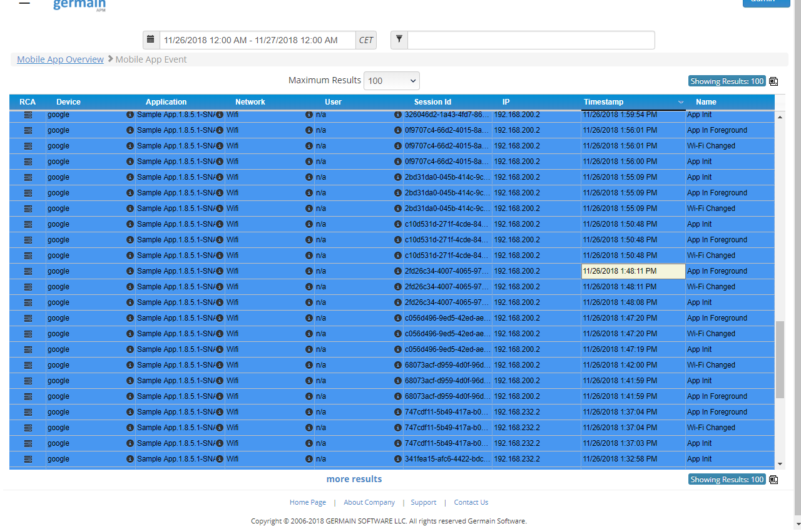Click the Session Id column header
Screen dimensions: 801x531
coord(432,102)
